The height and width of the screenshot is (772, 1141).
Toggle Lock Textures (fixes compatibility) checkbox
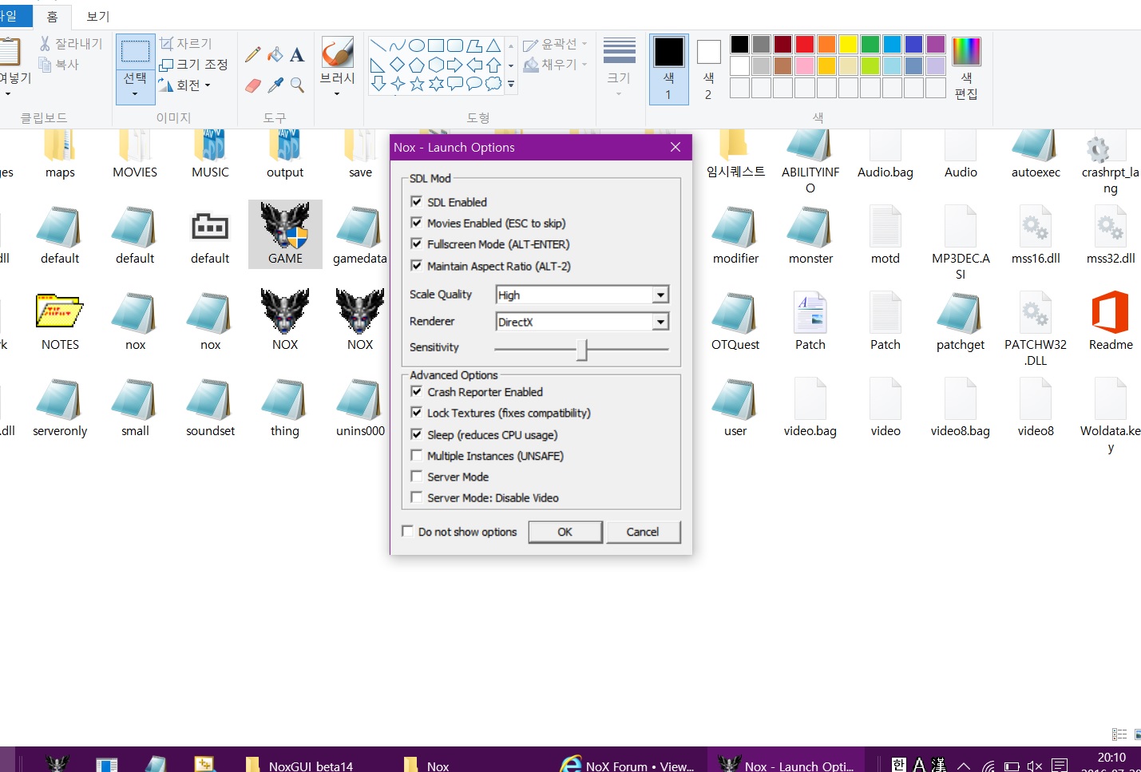[x=416, y=413]
